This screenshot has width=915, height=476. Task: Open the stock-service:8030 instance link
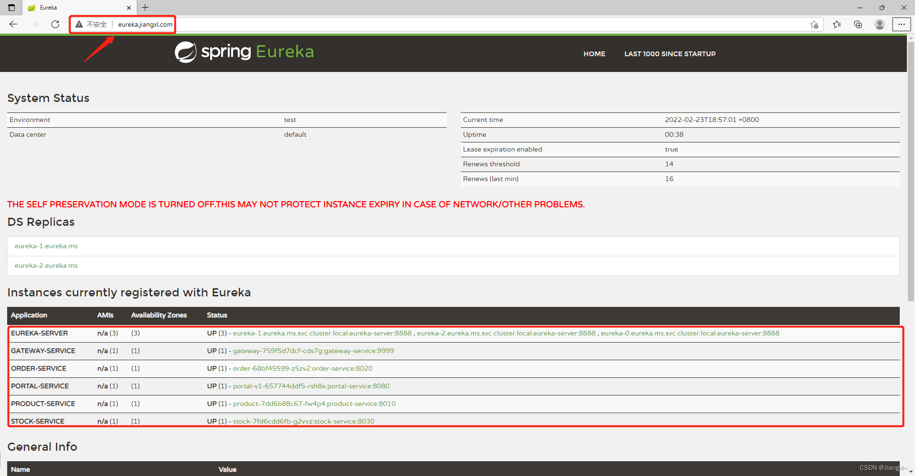coord(304,421)
